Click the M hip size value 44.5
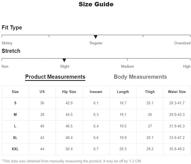The image size is (191, 164). pyautogui.click(x=69, y=114)
